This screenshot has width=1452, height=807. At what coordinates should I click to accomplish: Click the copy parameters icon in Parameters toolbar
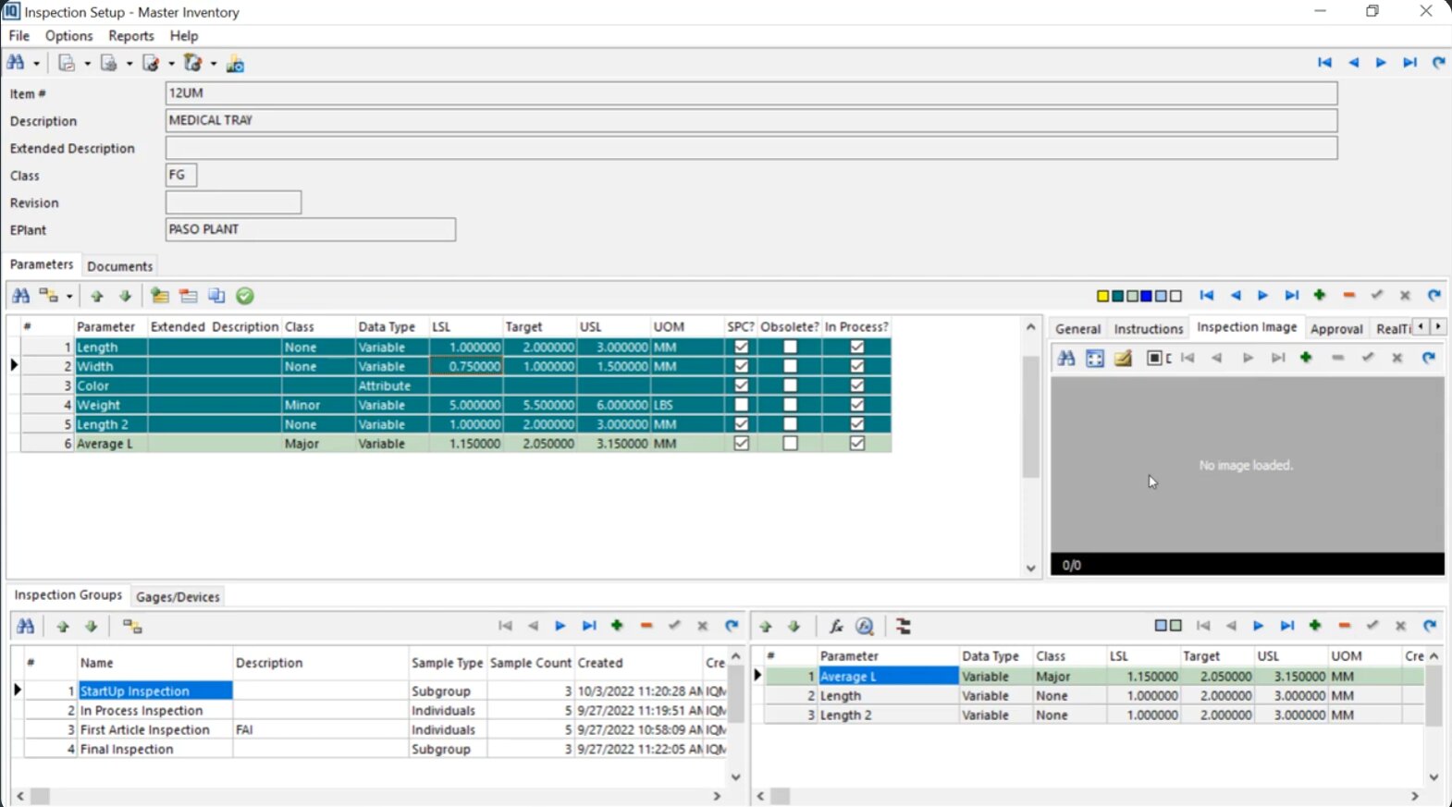pos(216,296)
